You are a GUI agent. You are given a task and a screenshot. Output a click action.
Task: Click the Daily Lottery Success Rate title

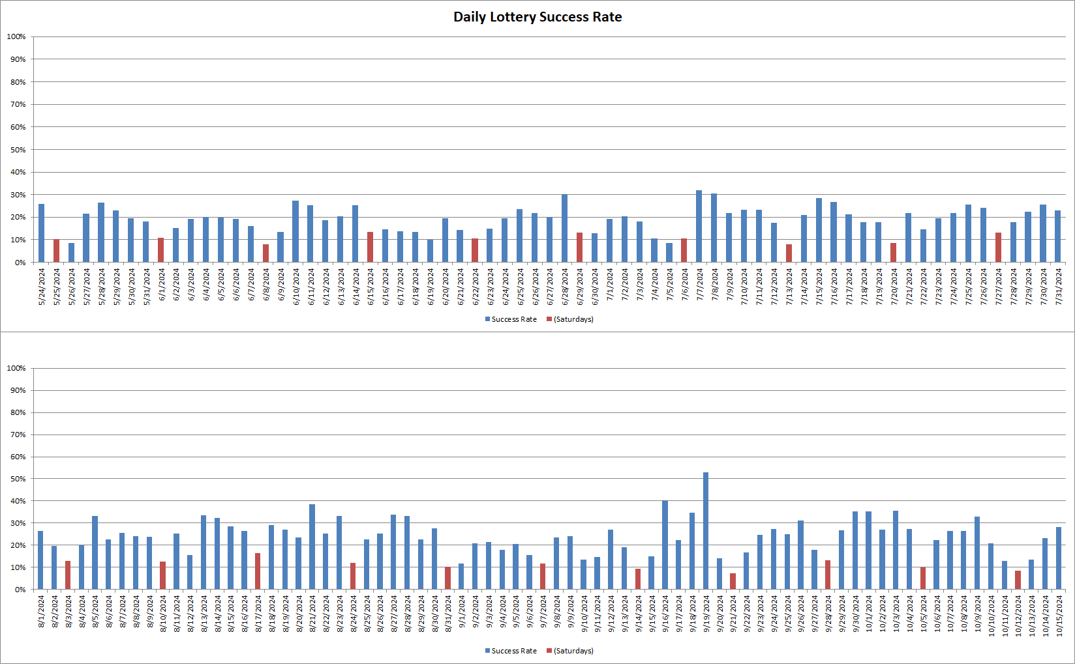coord(538,17)
